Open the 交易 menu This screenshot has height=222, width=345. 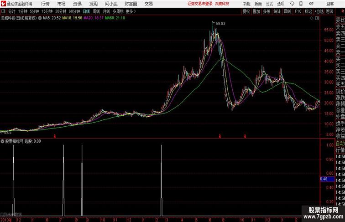tap(148, 4)
